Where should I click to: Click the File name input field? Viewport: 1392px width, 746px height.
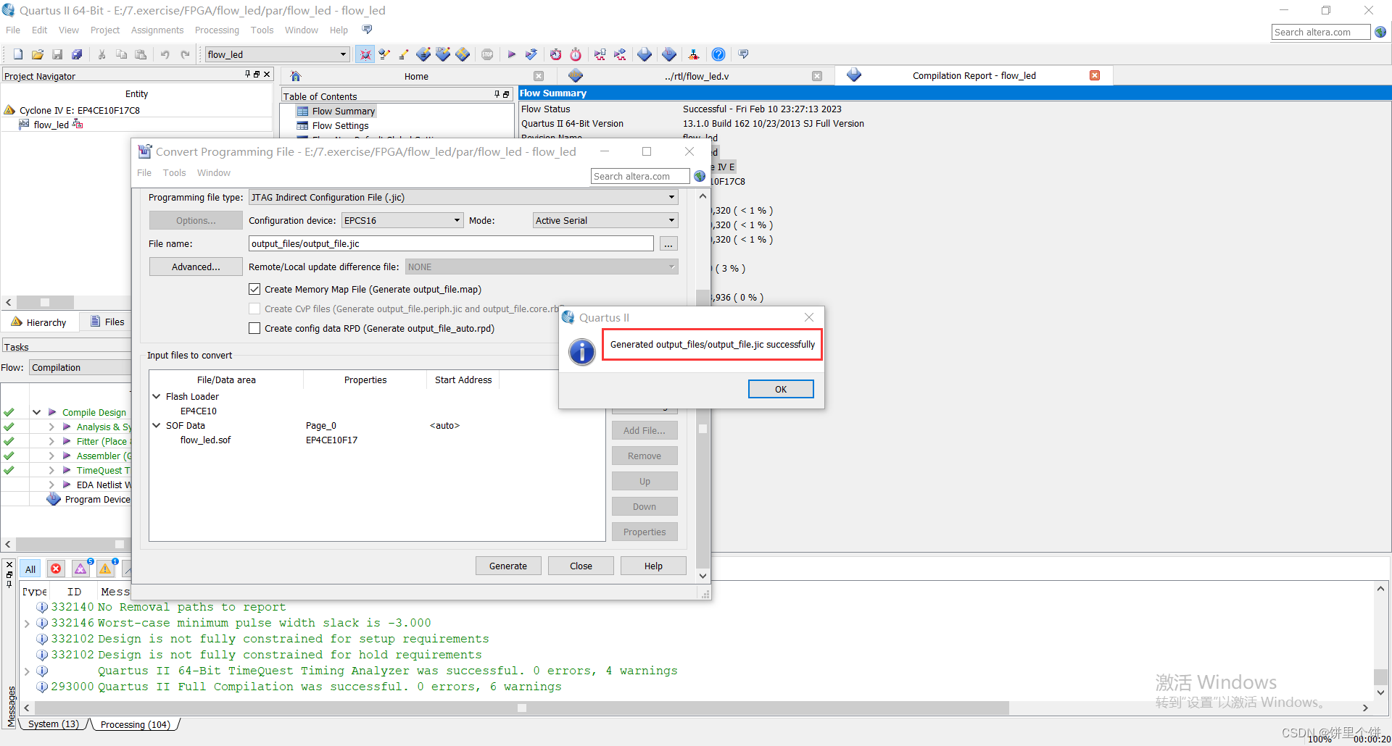tap(451, 243)
